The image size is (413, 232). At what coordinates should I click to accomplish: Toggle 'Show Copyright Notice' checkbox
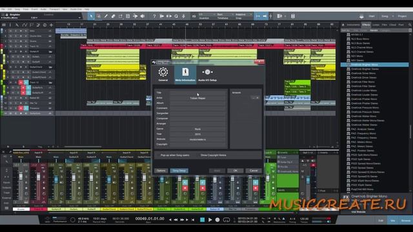(x=198, y=155)
